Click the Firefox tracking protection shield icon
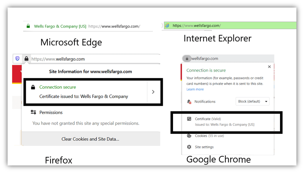This screenshot has width=304, height=173. coord(17,59)
